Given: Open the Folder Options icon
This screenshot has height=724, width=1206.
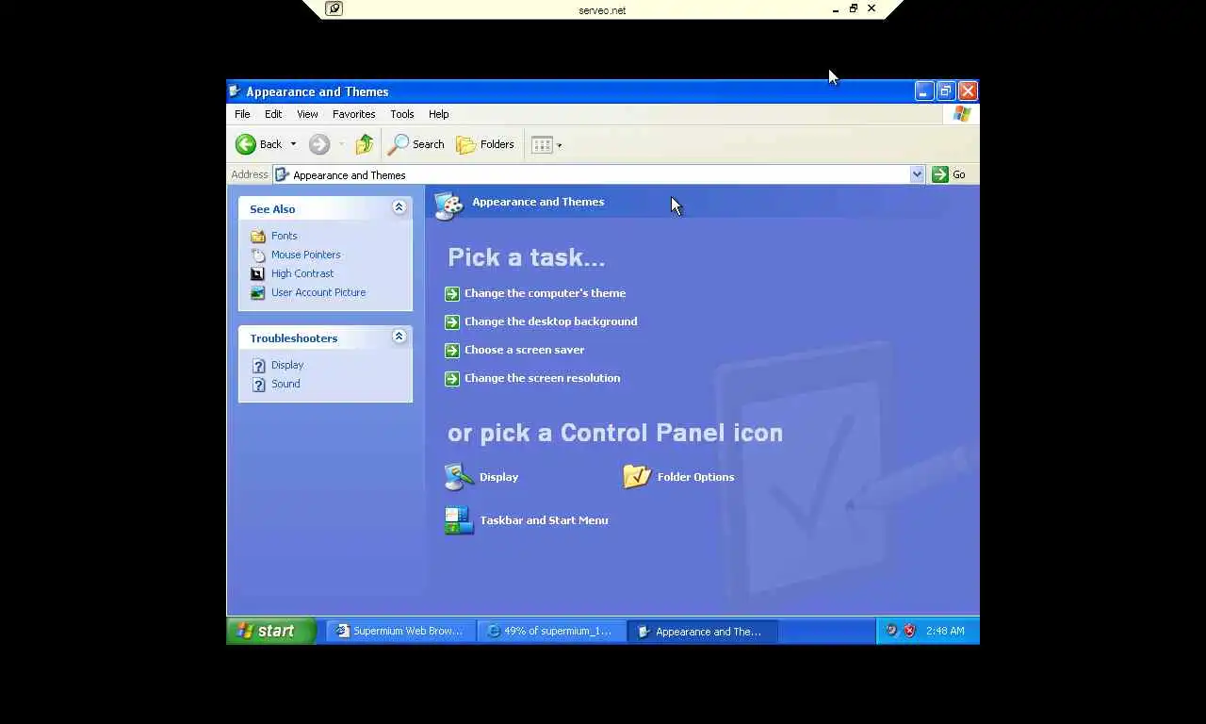Looking at the screenshot, I should coord(637,477).
